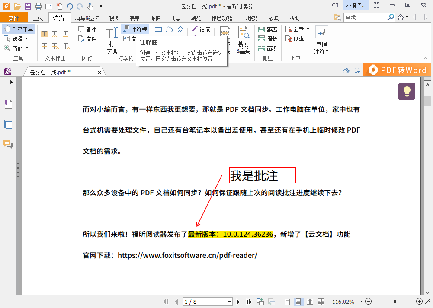The image size is (433, 308).
Task: Click the 搜索&高亮 search and highlight tool
Action: (x=243, y=40)
